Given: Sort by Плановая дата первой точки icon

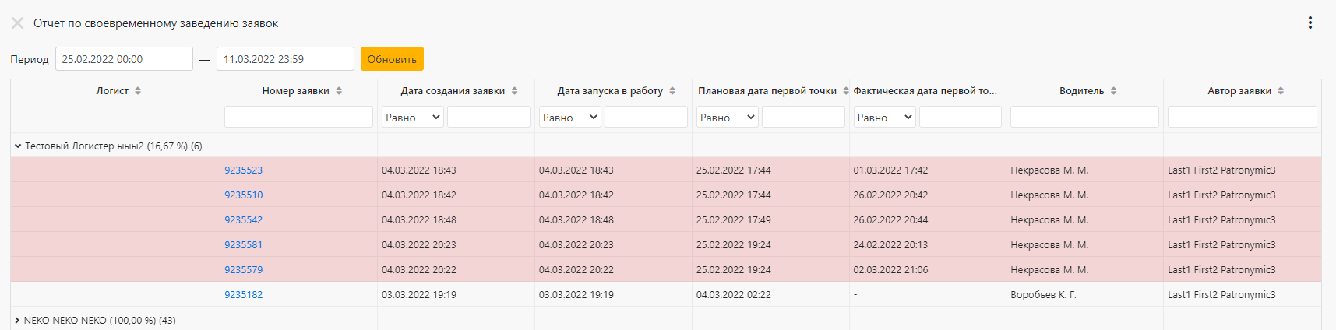Looking at the screenshot, I should point(846,91).
